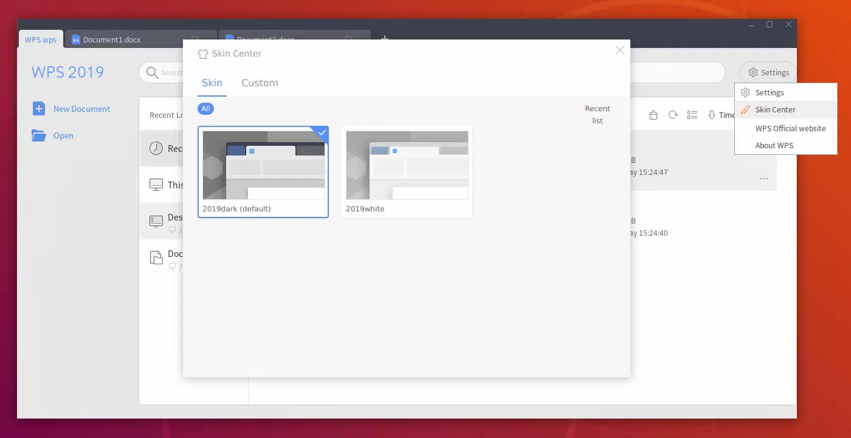This screenshot has height=438, width=851.
Task: Click the Settings pill button in the header
Action: click(768, 72)
